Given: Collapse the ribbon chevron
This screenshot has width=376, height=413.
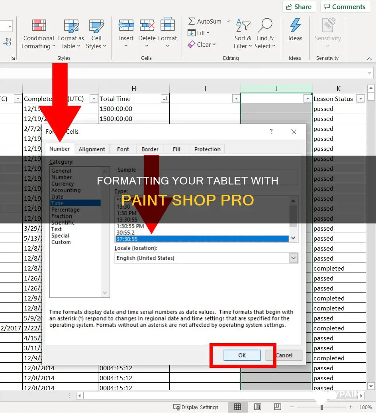Looking at the screenshot, I should tap(369, 59).
